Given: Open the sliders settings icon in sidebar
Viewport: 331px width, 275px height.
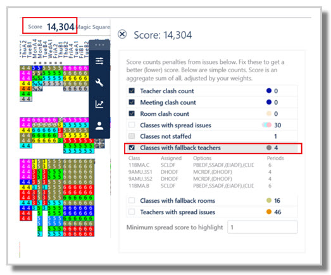Looking at the screenshot, I should point(99,61).
